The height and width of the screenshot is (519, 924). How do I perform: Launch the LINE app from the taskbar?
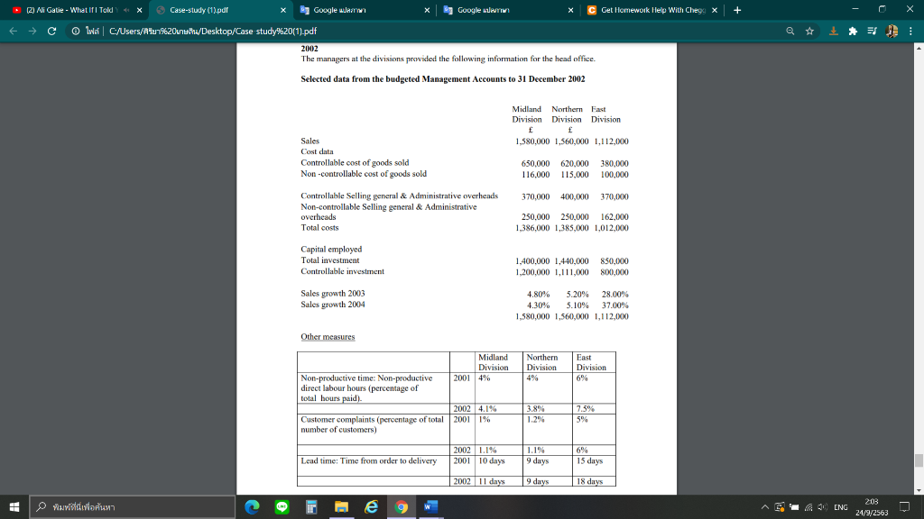pos(282,506)
